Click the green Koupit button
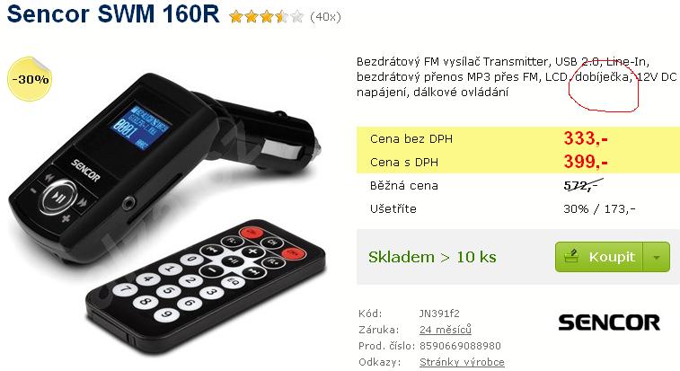680x371 pixels. (599, 257)
